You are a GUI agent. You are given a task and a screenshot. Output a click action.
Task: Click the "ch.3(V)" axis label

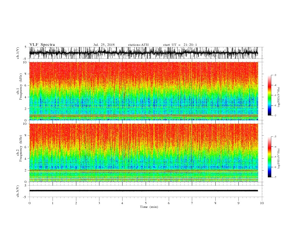tap(18, 191)
